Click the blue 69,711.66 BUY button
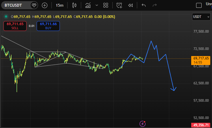This screenshot has height=128, width=212. click(48, 26)
